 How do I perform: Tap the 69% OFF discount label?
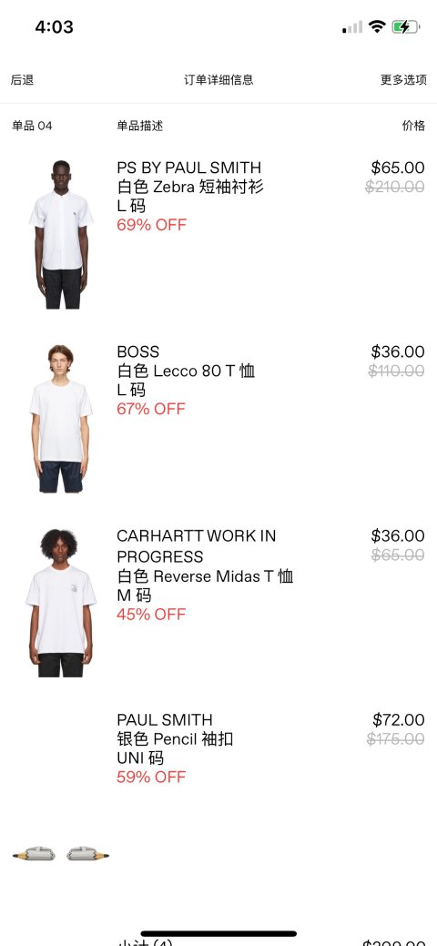coord(151,225)
